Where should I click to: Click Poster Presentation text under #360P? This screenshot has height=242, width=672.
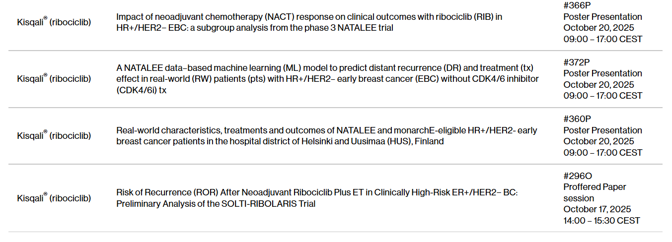click(x=603, y=130)
